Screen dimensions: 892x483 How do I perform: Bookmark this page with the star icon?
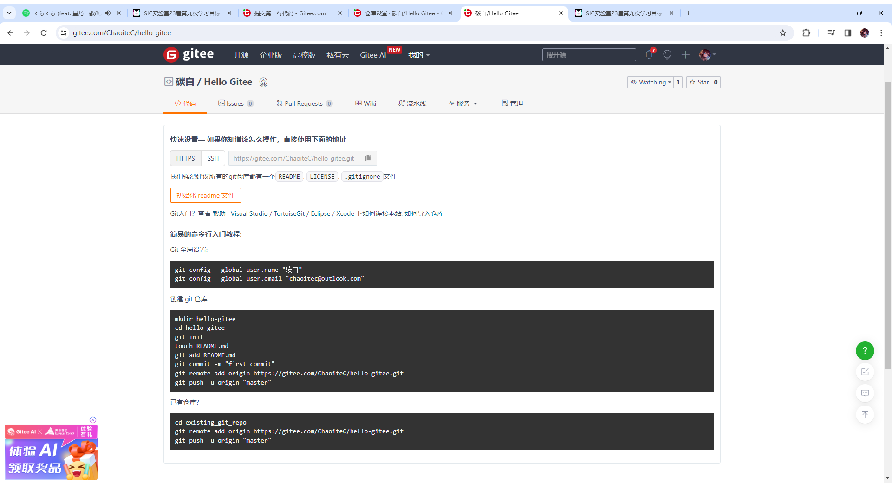[x=783, y=33]
